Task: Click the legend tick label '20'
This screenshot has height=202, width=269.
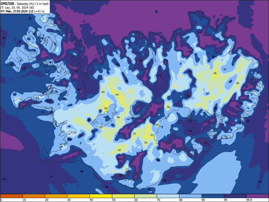Action: point(47,200)
